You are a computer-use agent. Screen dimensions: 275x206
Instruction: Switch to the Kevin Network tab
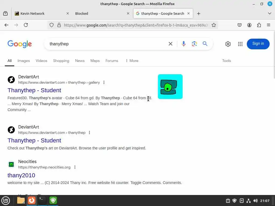click(42, 13)
